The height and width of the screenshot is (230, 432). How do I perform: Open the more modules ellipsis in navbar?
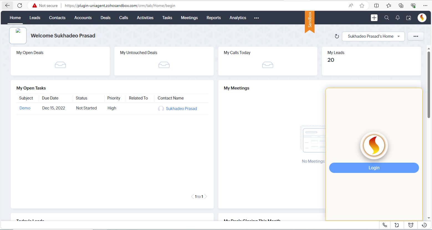coord(256,18)
